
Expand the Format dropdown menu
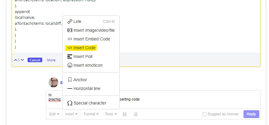coord(91,114)
